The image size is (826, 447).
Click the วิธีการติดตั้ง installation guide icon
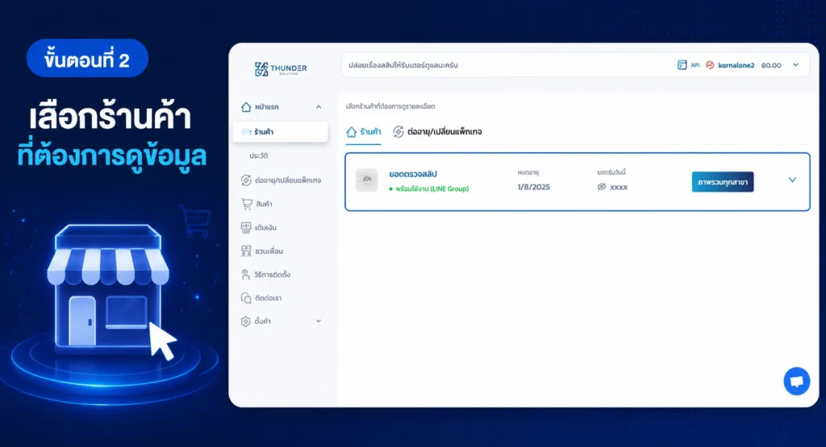click(245, 275)
